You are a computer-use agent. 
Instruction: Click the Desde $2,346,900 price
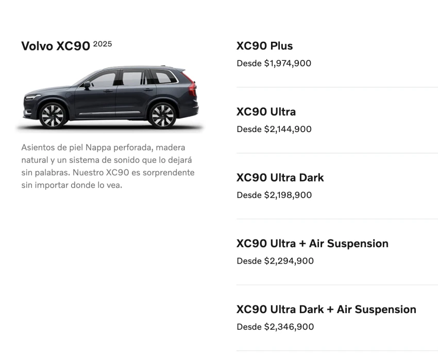tap(275, 327)
